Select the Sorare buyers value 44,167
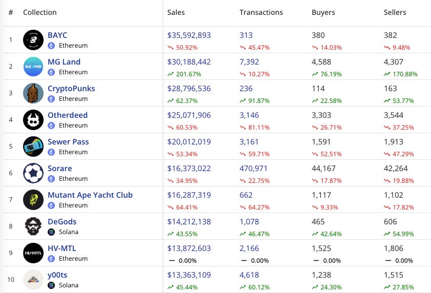 [323, 169]
